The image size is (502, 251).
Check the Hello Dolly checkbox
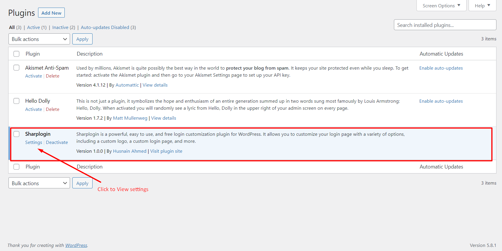click(16, 101)
